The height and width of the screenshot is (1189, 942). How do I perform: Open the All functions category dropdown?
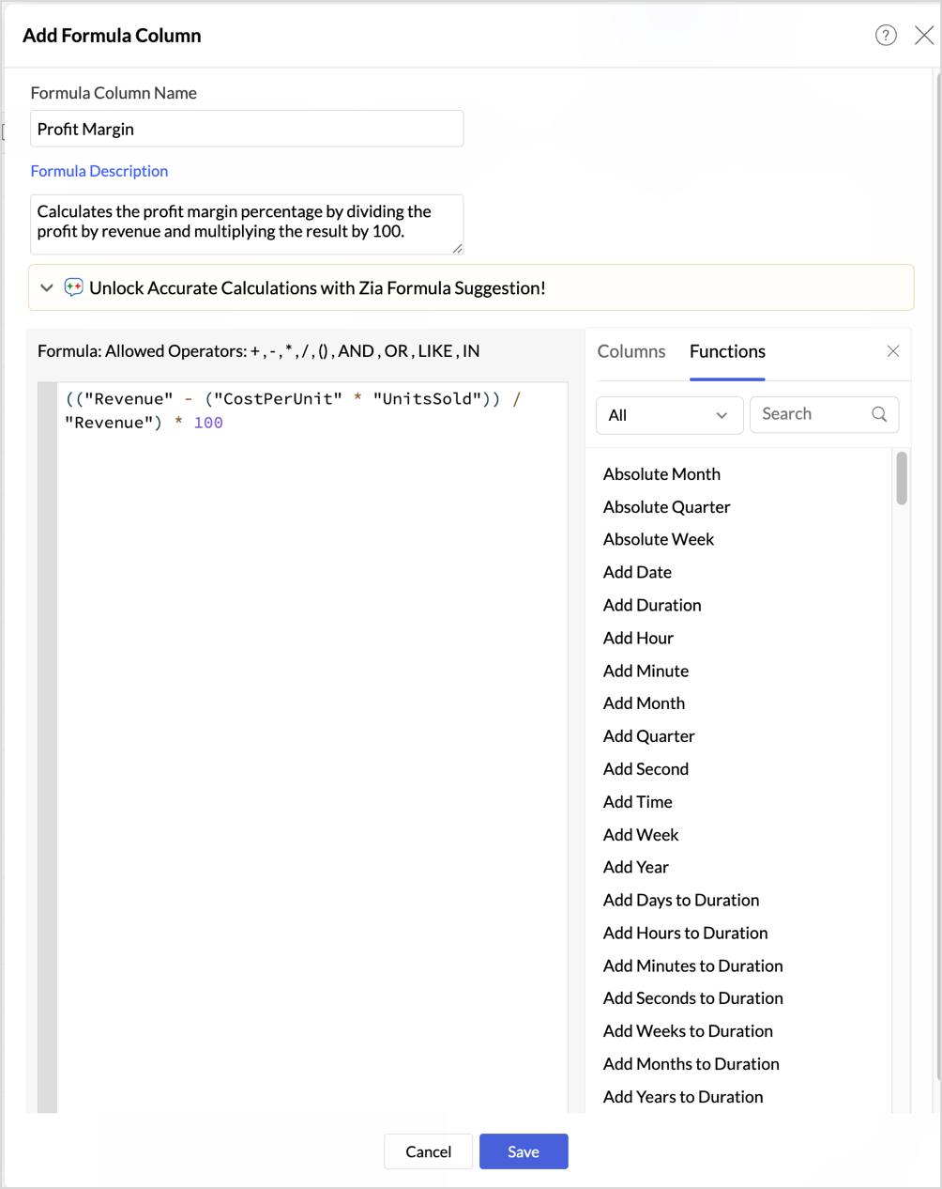(x=669, y=415)
